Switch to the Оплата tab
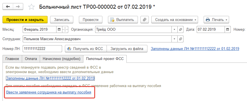Image resolution: width=247 pixels, height=101 pixels. point(31,59)
